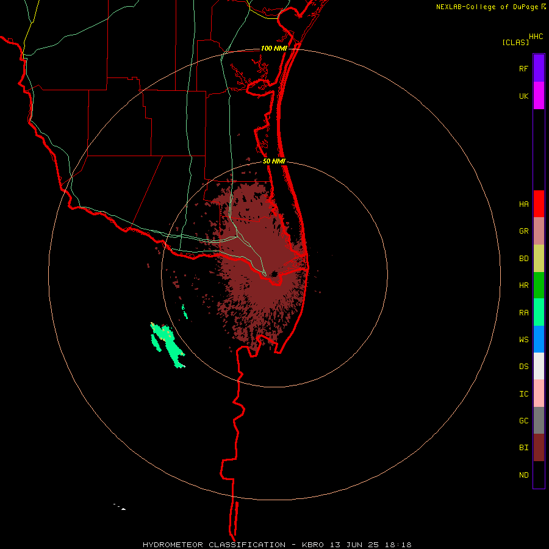This screenshot has height=549, width=549.
Task: Click the UK legend label
Action: (x=523, y=96)
